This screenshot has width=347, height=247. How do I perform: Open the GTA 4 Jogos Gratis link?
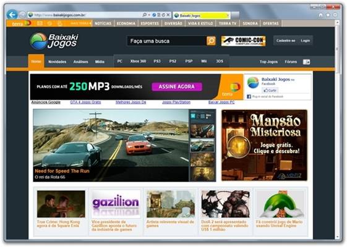tap(85, 103)
